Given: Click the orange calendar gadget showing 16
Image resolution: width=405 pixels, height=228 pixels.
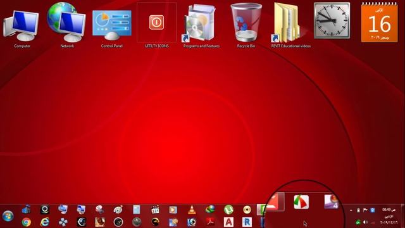Looking at the screenshot, I should coord(380,23).
